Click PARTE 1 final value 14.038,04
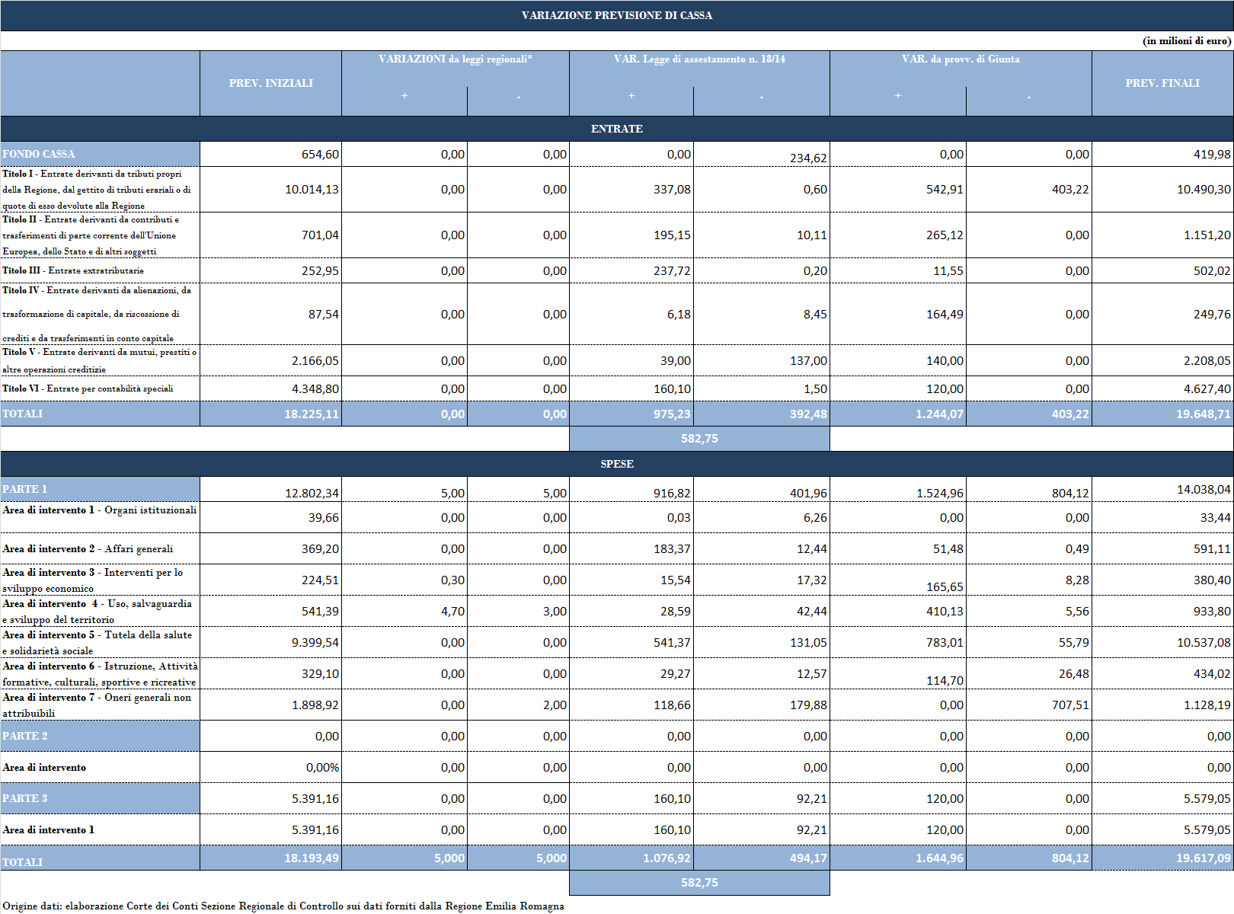This screenshot has height=914, width=1234. (x=1204, y=489)
